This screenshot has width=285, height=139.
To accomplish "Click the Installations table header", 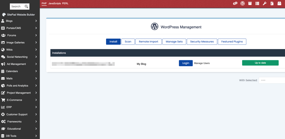I will [168, 53].
